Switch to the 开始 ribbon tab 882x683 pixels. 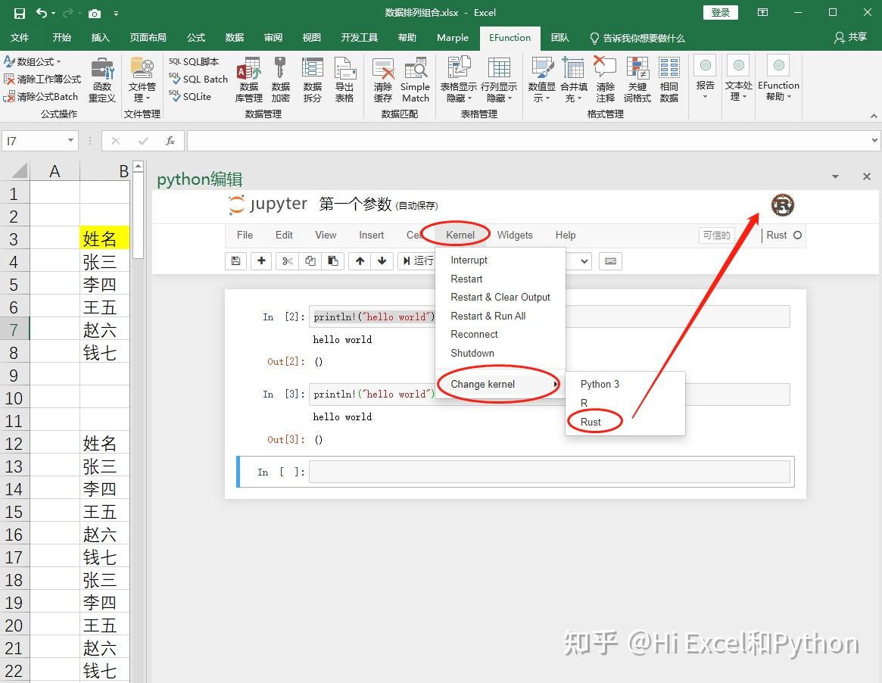62,38
